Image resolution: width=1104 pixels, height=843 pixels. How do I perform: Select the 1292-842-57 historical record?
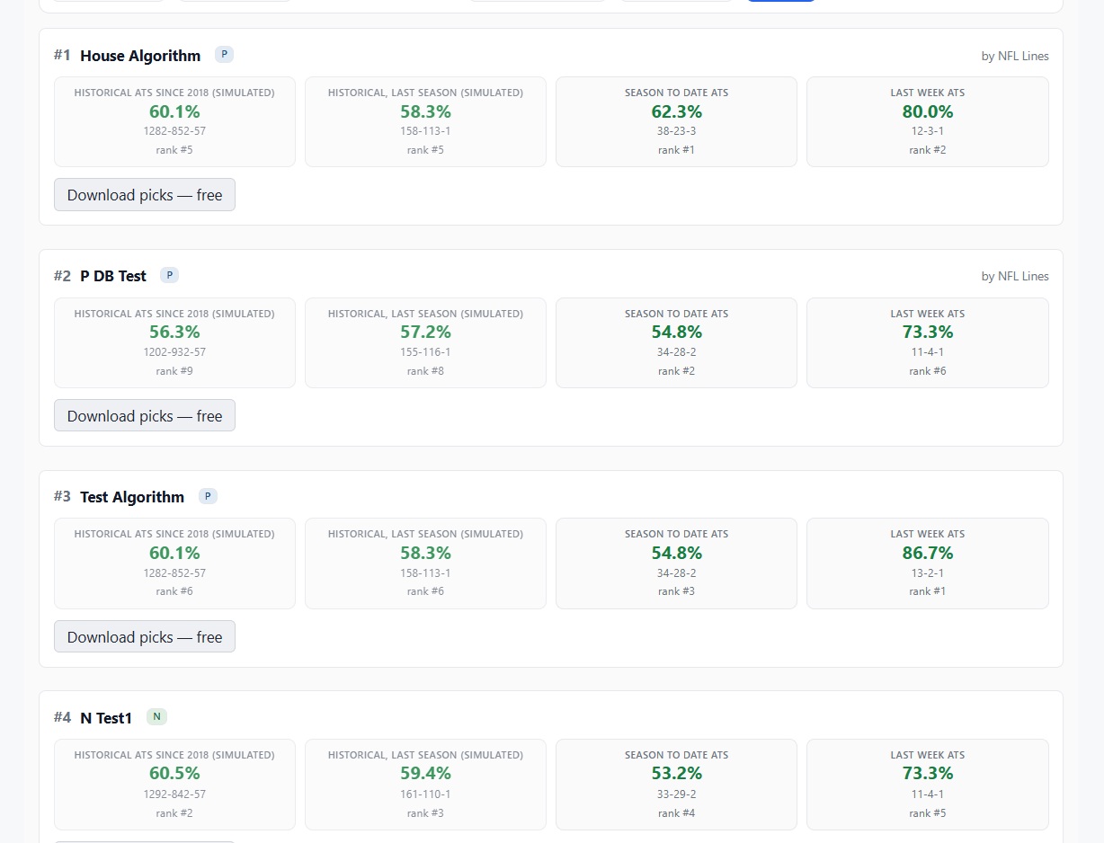coord(174,794)
